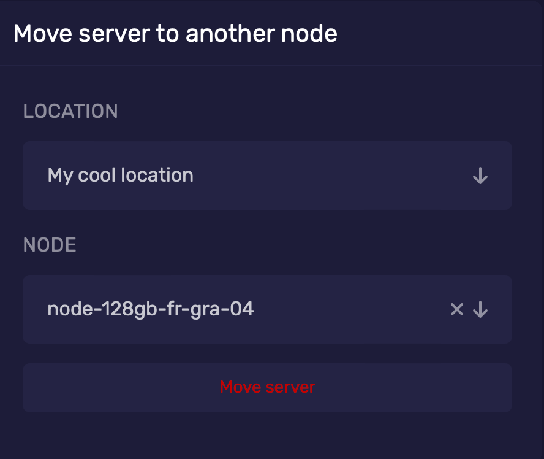Focus the Location select box

coord(267,175)
